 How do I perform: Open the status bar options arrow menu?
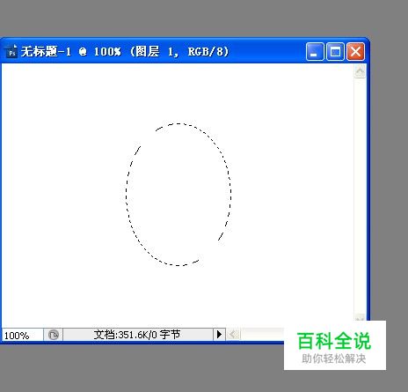pos(219,335)
